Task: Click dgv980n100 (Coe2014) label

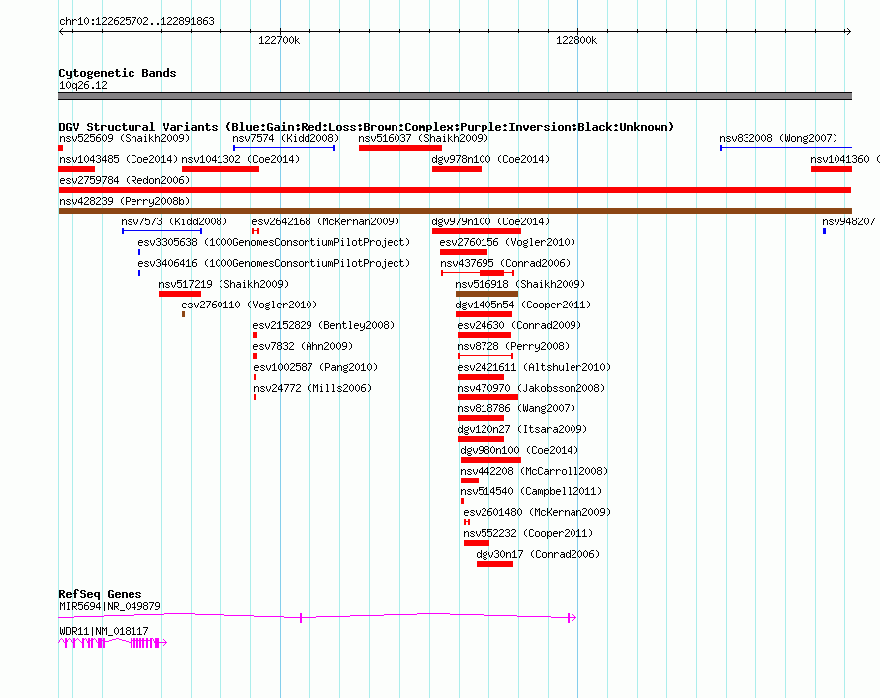Action: pos(519,450)
